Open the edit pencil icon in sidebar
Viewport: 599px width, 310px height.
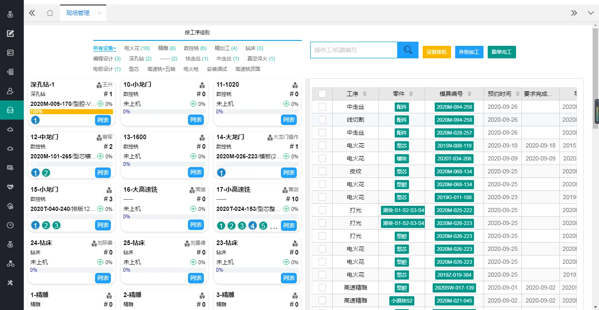(x=11, y=34)
